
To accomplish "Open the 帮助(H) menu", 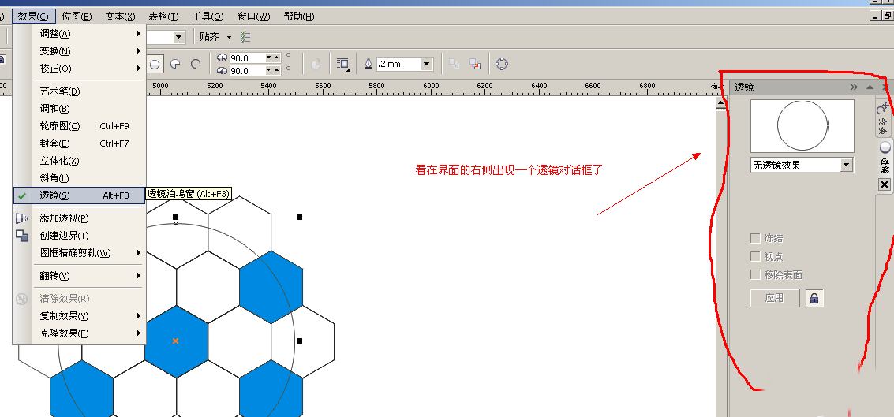I will click(299, 17).
